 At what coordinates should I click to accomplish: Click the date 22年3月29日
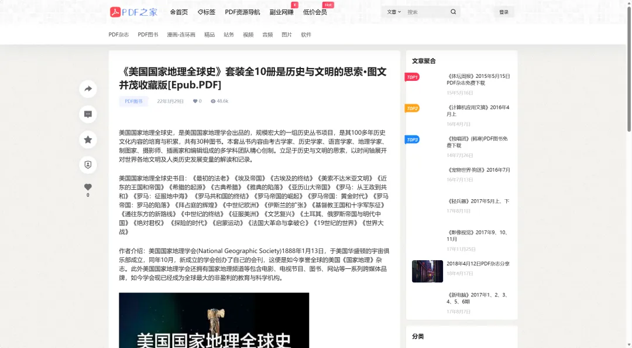click(x=170, y=101)
